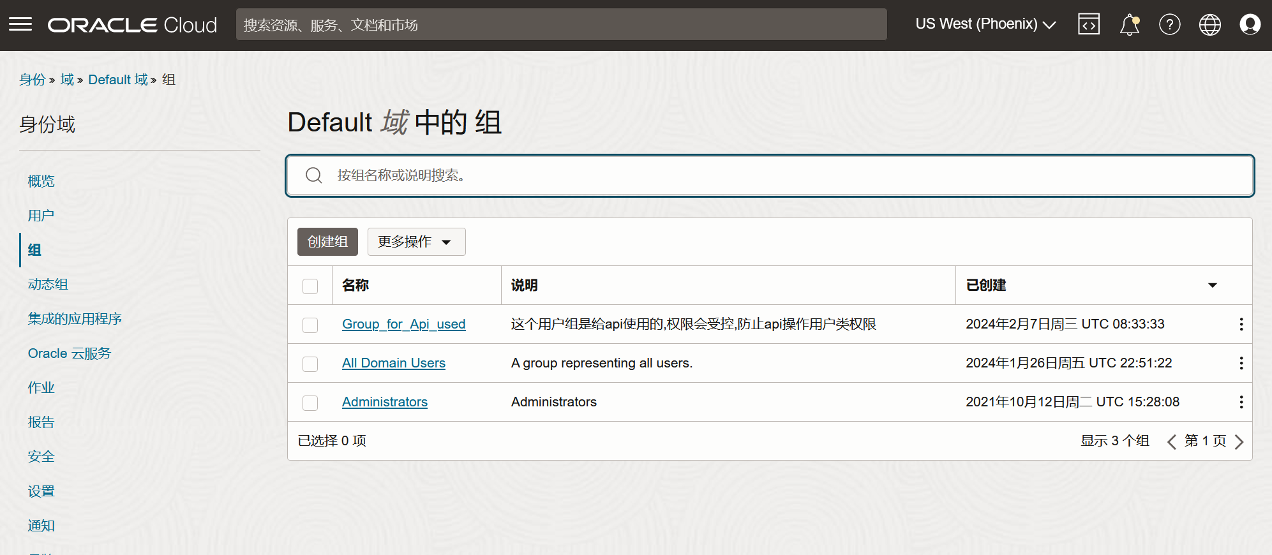Click Administrators description cell text
Viewport: 1272px width, 555px height.
pyautogui.click(x=554, y=402)
